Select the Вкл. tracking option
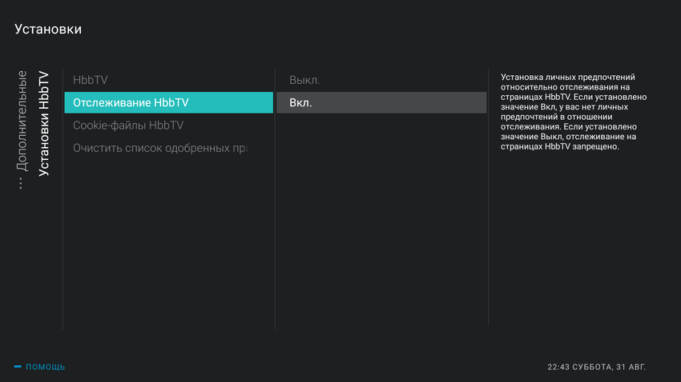 (381, 102)
